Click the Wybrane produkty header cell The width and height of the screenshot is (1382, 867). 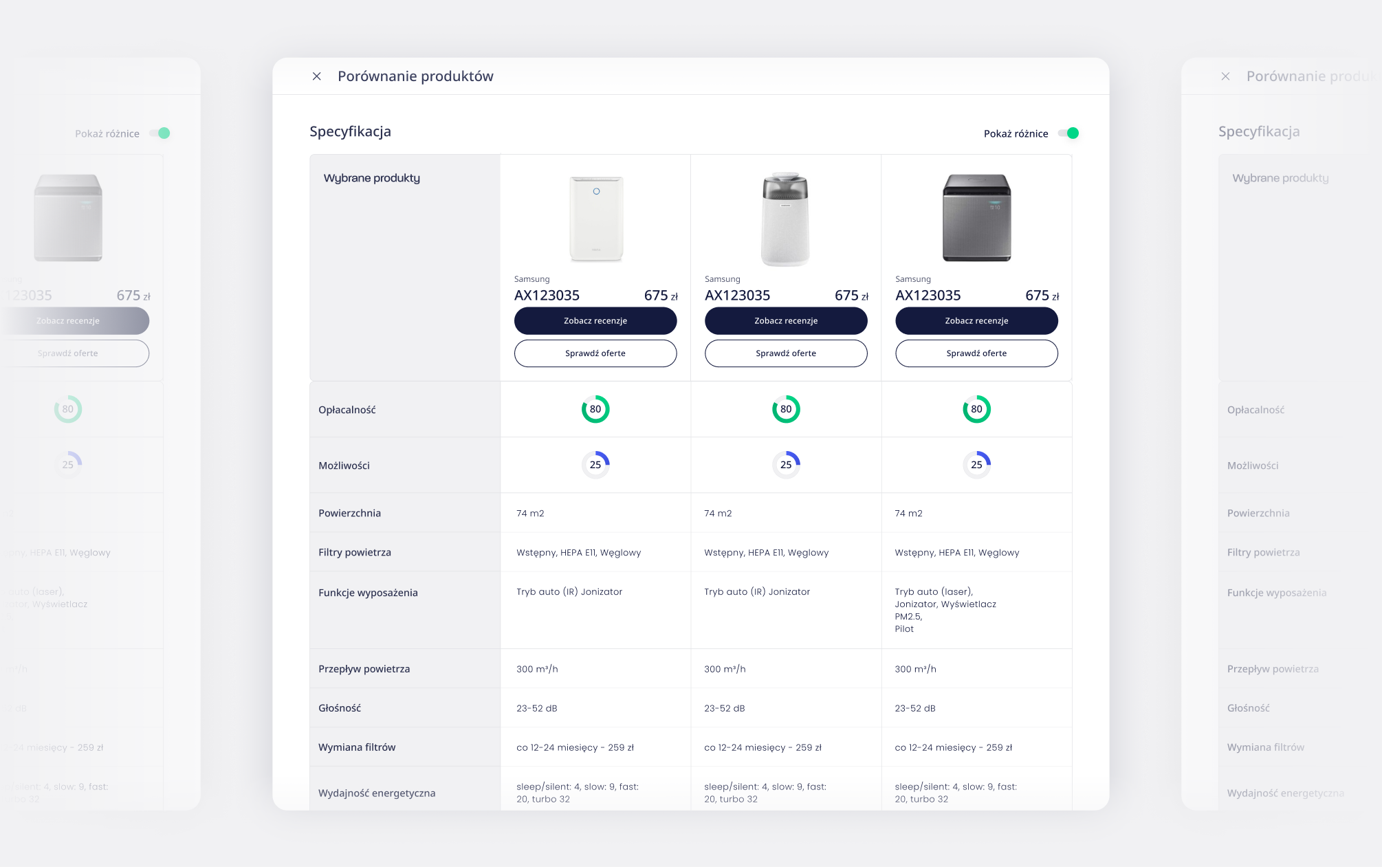(x=371, y=177)
